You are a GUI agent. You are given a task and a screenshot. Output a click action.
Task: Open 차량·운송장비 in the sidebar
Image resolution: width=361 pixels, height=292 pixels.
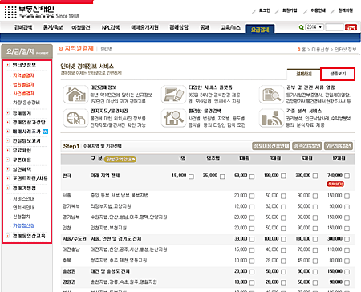pyautogui.click(x=26, y=103)
